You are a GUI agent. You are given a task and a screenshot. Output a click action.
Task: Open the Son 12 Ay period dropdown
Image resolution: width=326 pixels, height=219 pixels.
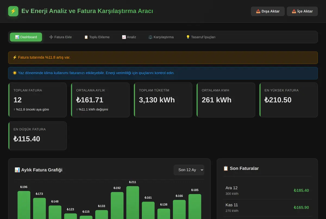189,170
